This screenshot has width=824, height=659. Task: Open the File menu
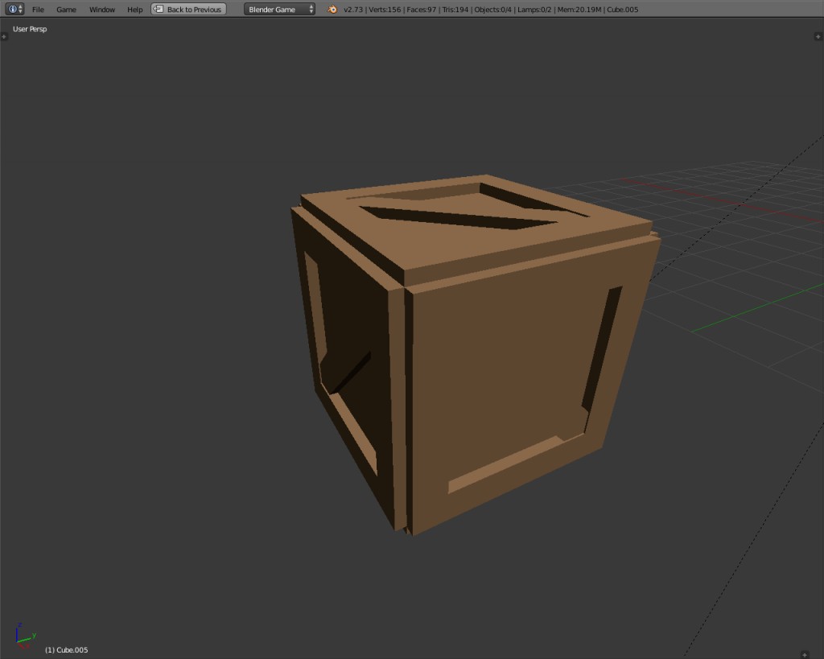point(38,10)
